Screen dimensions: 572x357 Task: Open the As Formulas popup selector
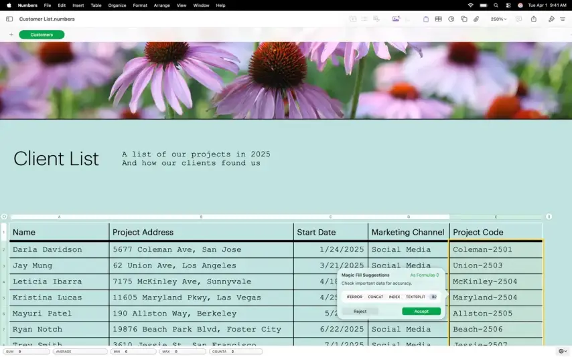(425, 275)
